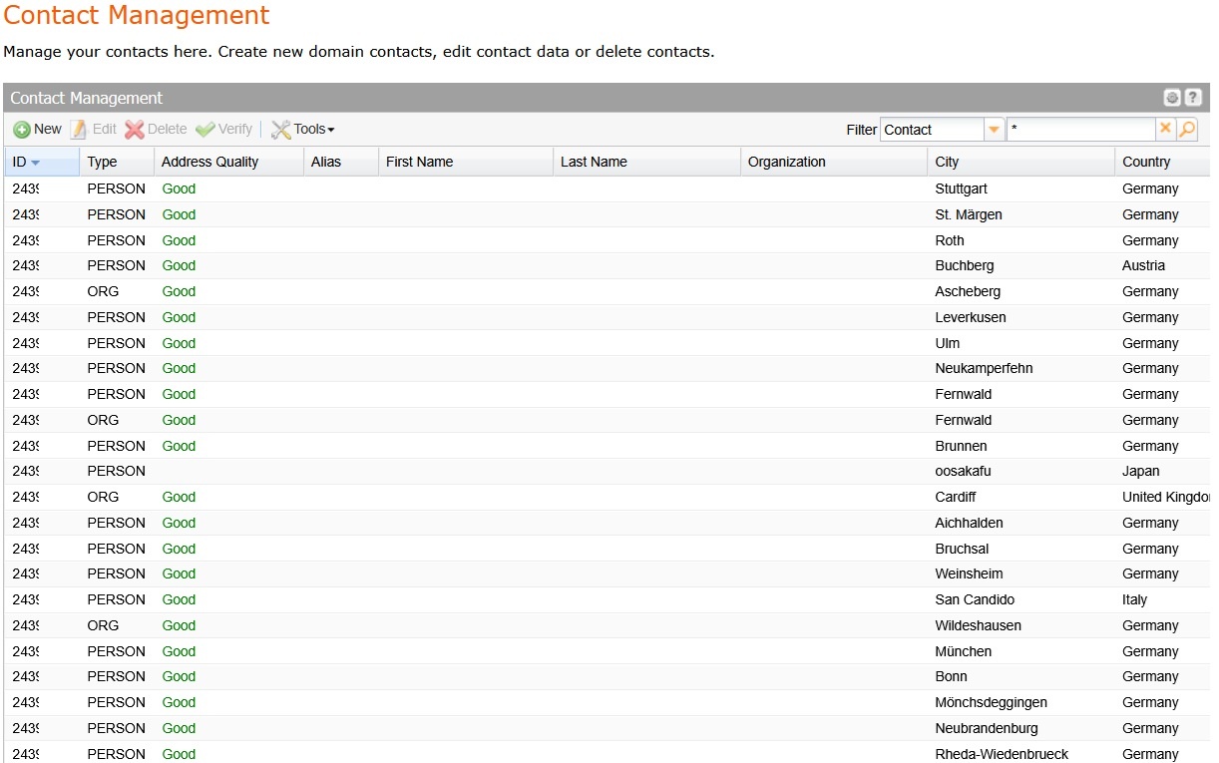1219x763 pixels.
Task: Click PERSON type in the oosakafu row
Action: pyautogui.click(x=116, y=471)
